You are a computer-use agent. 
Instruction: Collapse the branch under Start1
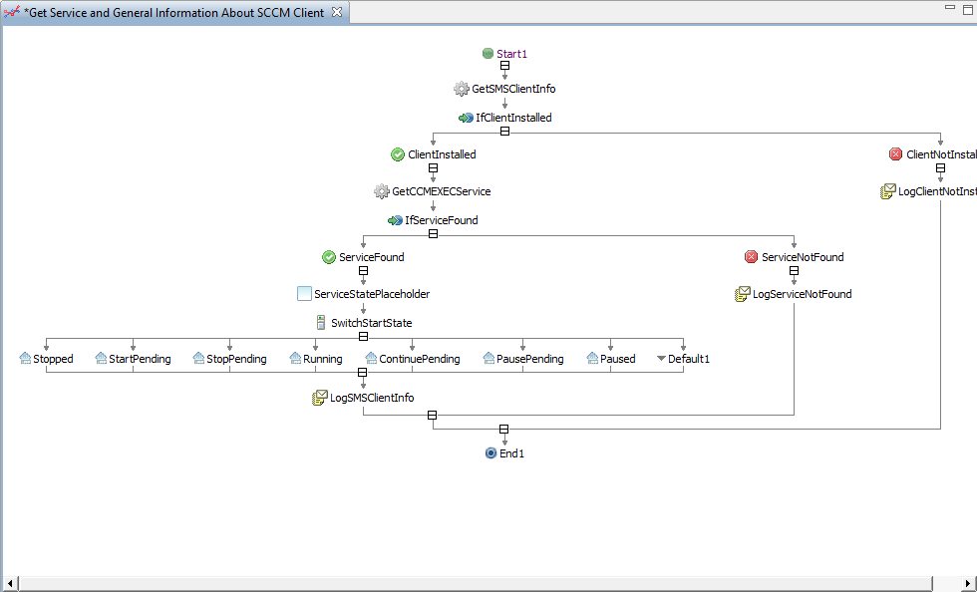pos(504,66)
